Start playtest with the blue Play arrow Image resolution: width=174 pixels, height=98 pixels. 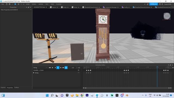[x=15, y=4]
